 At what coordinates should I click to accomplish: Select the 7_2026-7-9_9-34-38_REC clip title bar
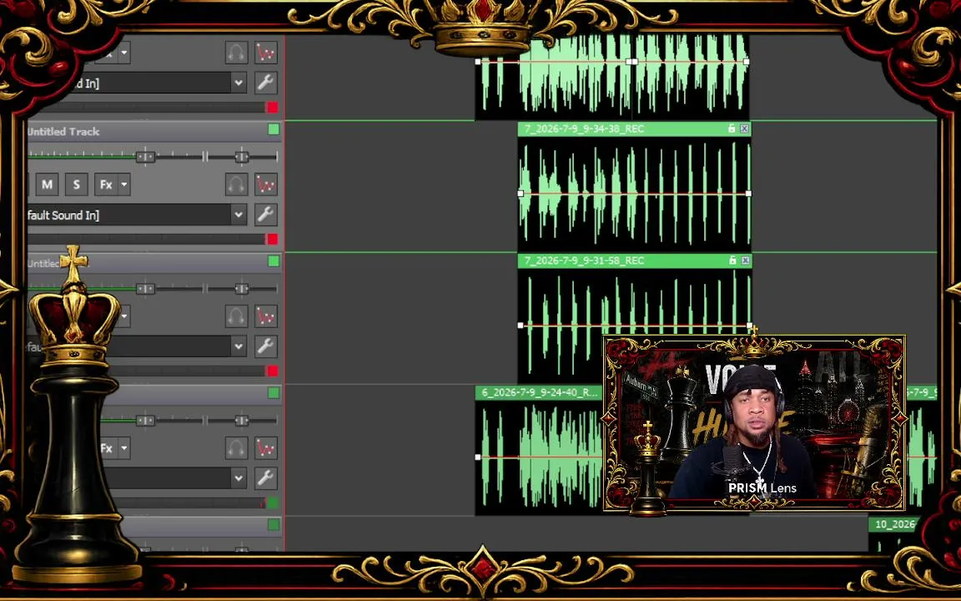pyautogui.click(x=634, y=129)
